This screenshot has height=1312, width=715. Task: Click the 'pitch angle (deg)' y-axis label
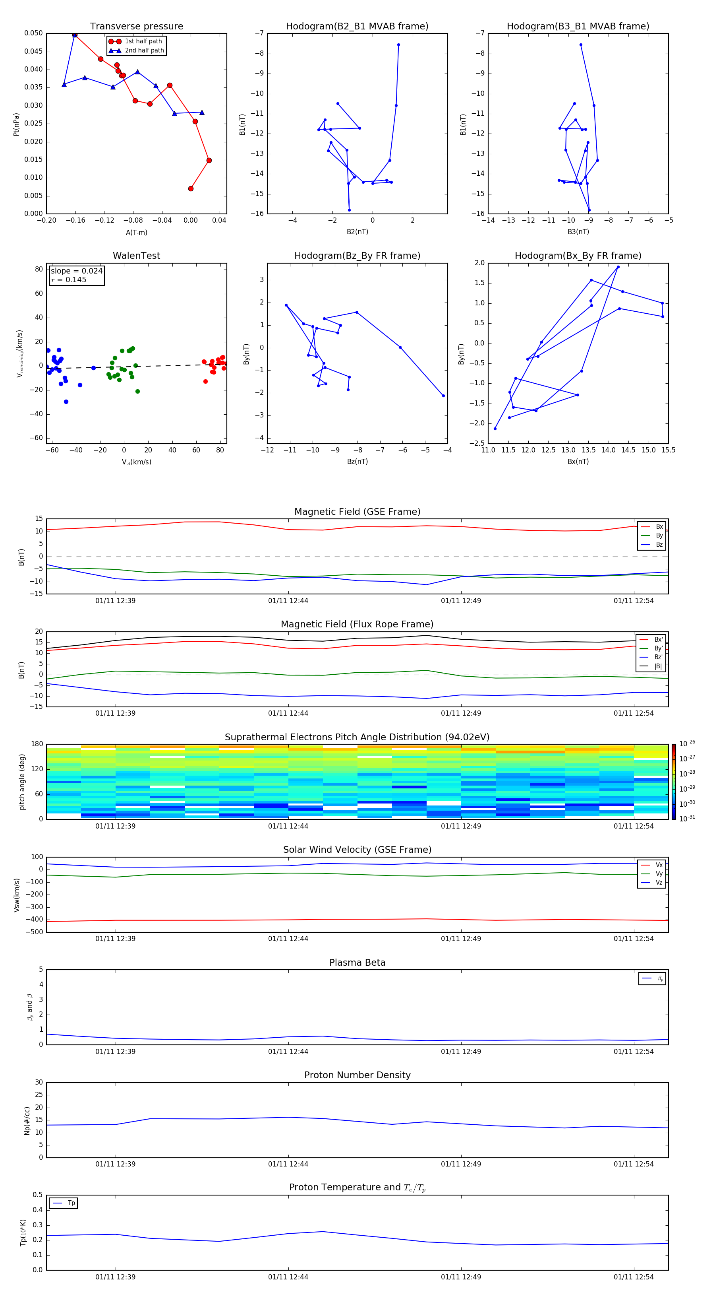[22, 782]
